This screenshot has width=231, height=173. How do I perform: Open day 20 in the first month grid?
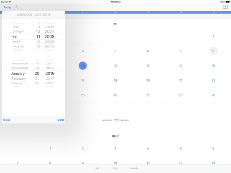(148, 80)
